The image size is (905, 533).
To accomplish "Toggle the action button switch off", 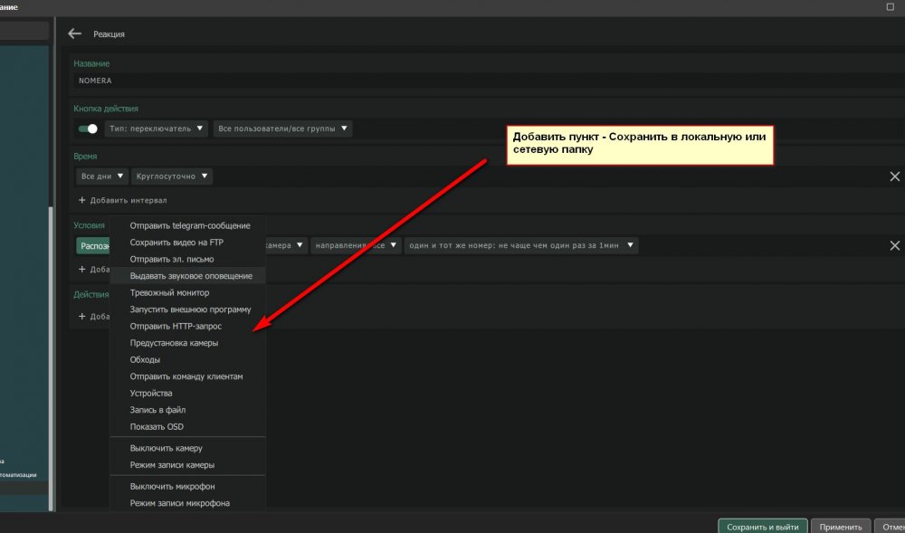I will (88, 128).
